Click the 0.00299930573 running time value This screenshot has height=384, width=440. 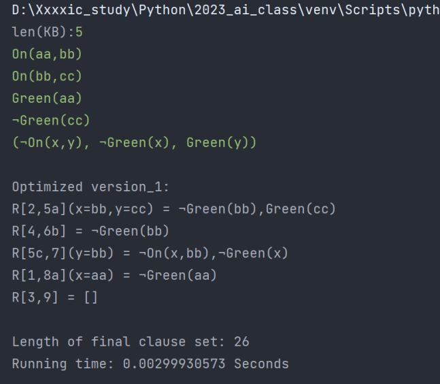174,364
